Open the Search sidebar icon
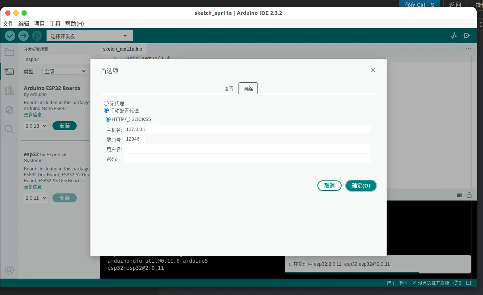483x295 pixels. tap(9, 129)
